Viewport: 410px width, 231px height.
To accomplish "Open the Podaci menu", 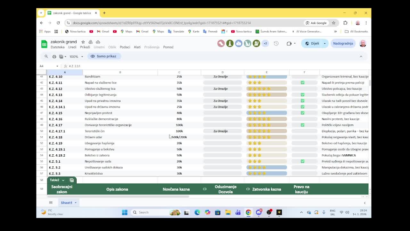I will pyautogui.click(x=125, y=47).
